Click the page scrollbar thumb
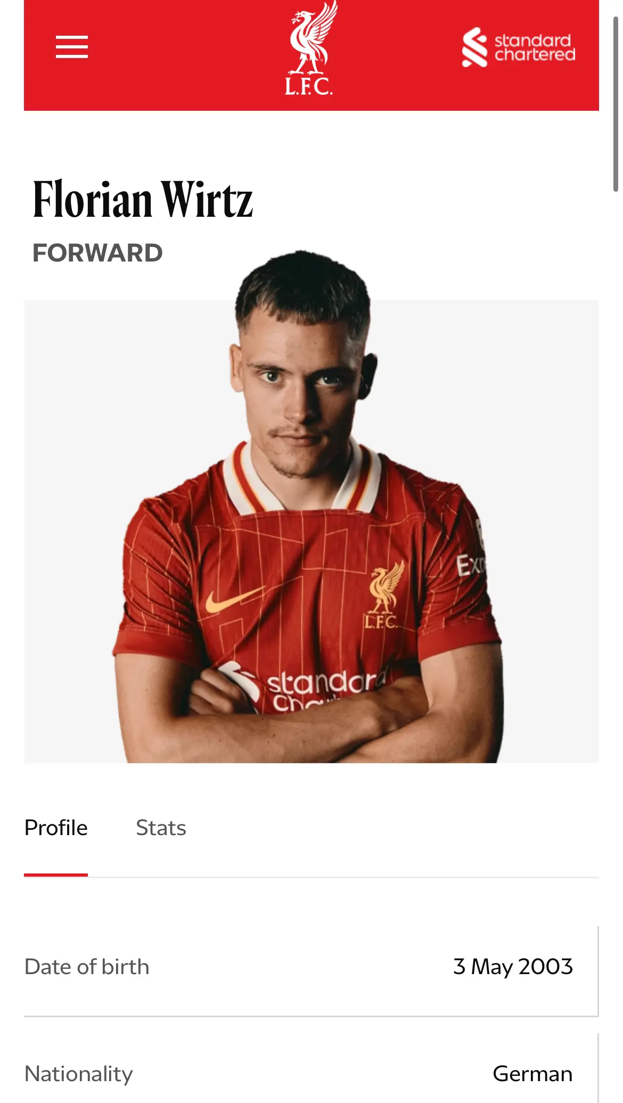The image size is (623, 1103). 616,104
